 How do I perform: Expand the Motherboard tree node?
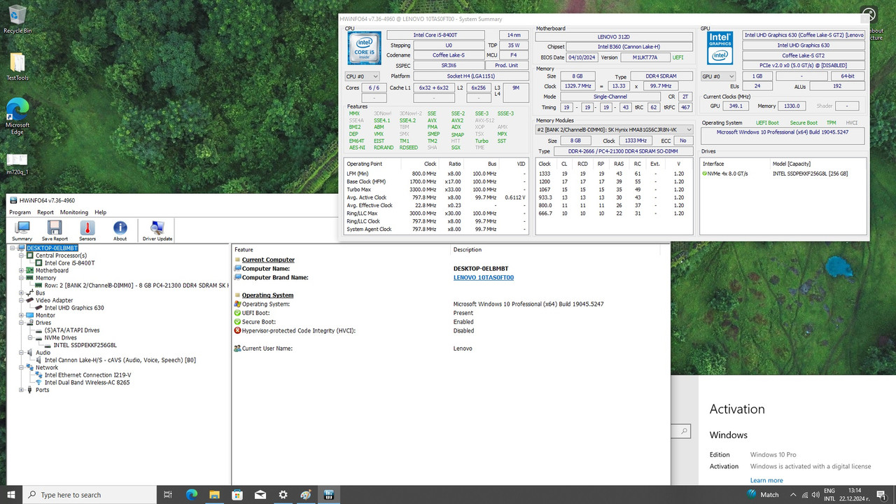coord(21,270)
